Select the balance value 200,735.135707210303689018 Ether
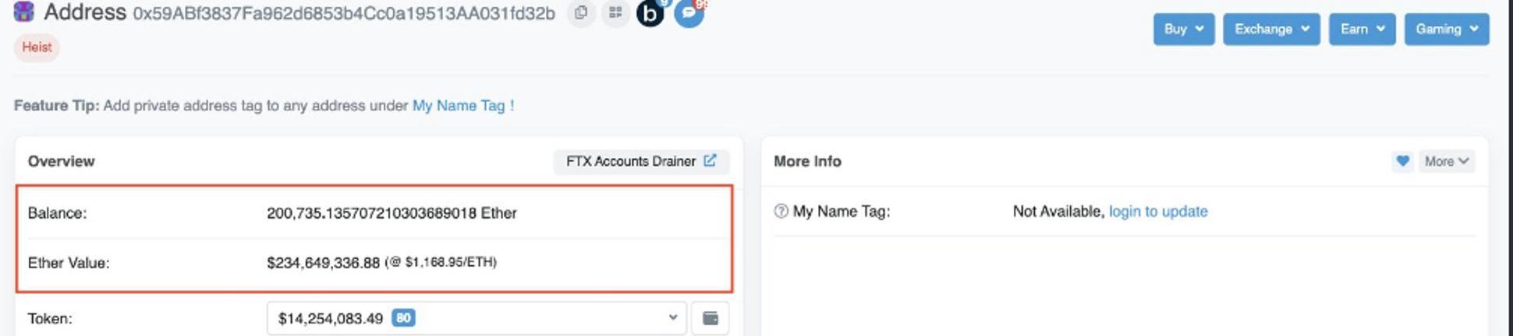 (392, 213)
